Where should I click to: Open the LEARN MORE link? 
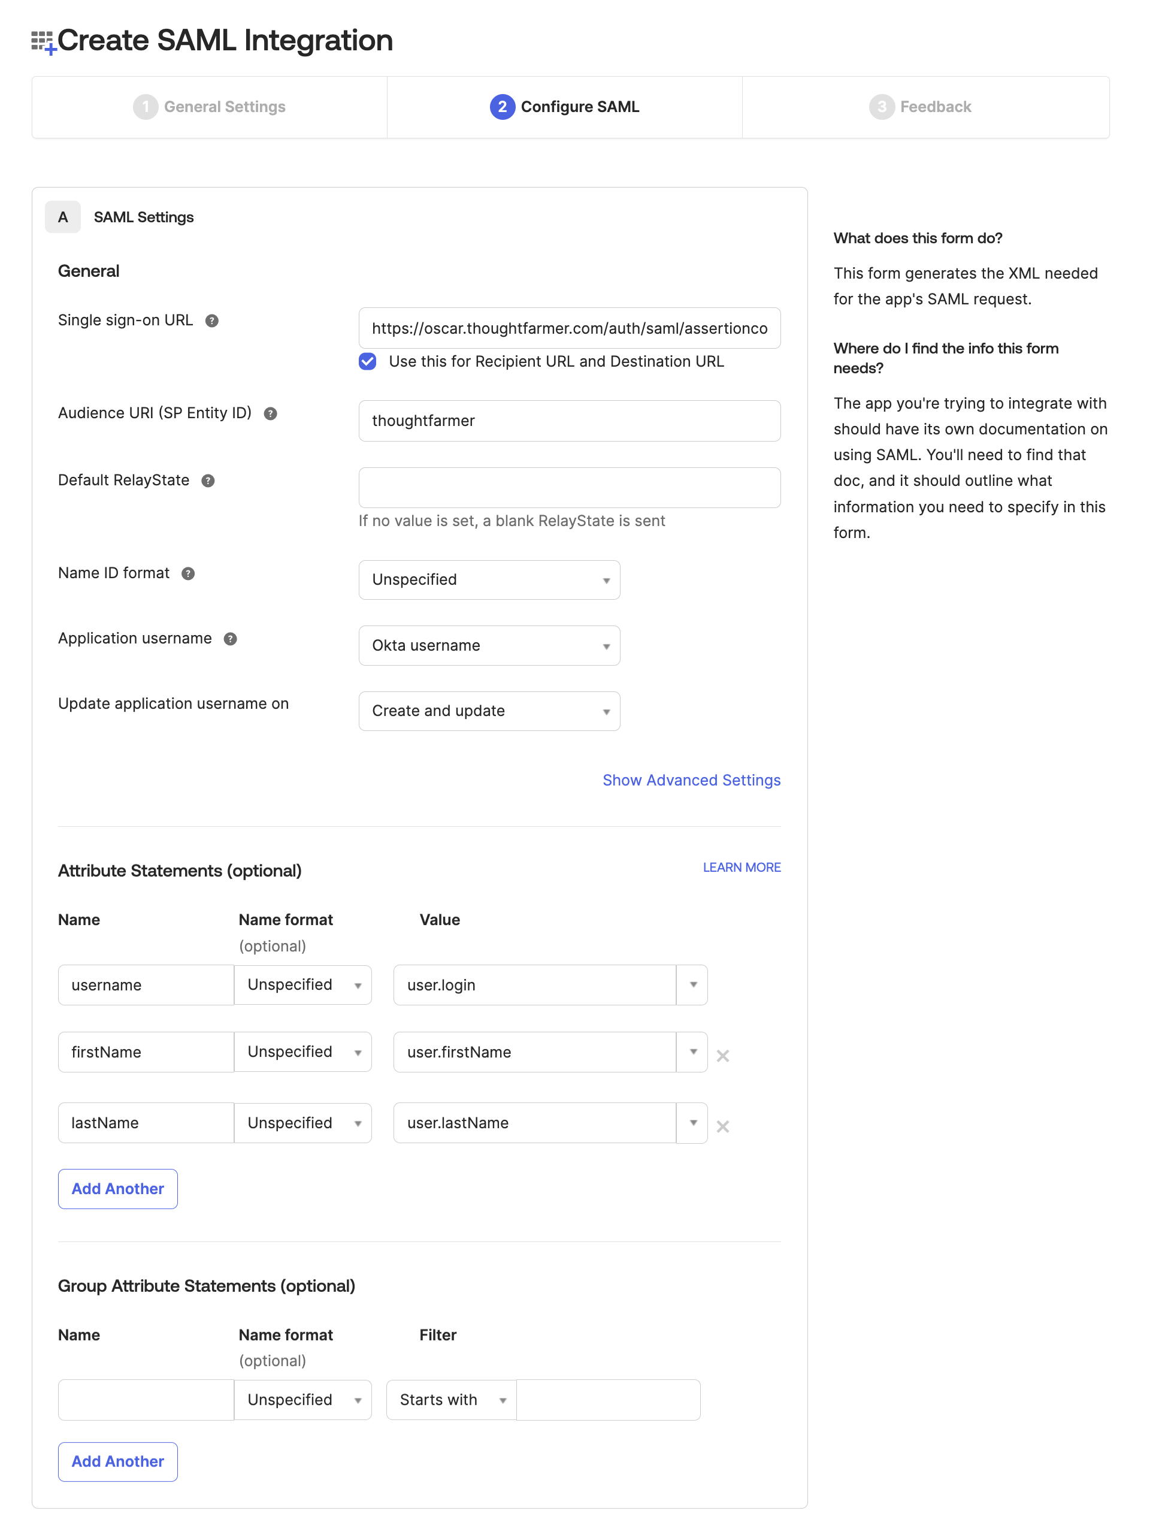tap(741, 868)
